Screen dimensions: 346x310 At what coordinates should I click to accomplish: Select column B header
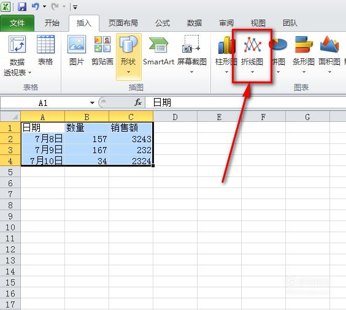[x=87, y=117]
